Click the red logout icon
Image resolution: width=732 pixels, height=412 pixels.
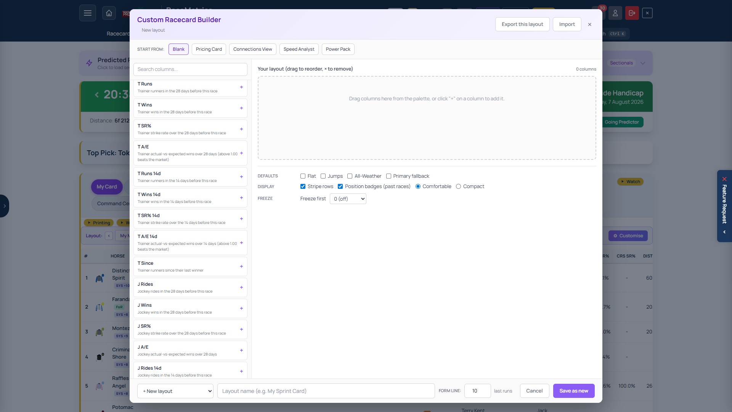point(632,13)
